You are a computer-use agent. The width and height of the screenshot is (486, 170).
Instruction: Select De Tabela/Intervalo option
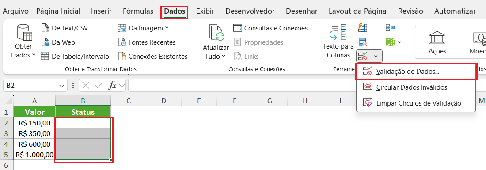[75, 57]
